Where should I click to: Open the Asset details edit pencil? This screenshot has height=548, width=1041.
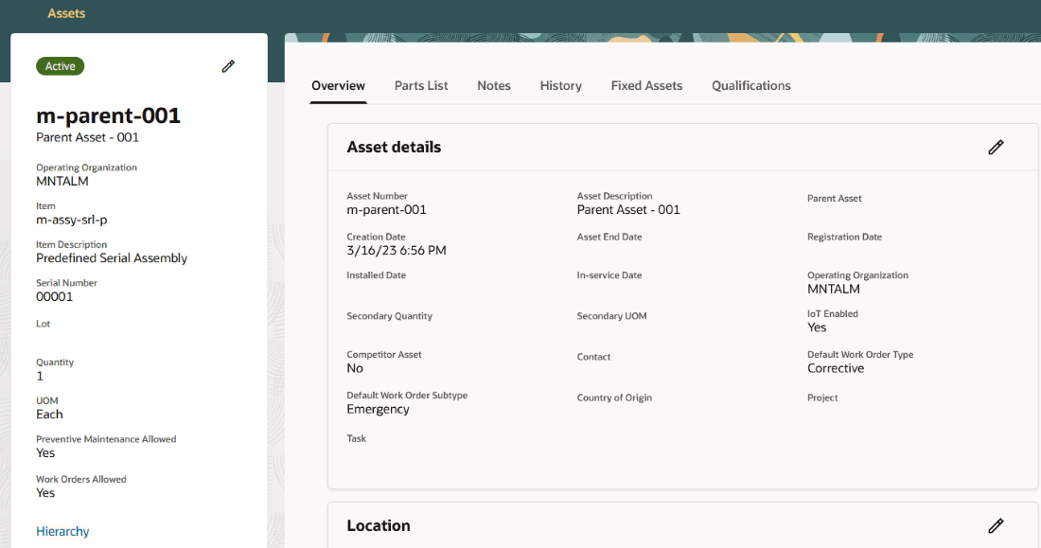[x=996, y=147]
